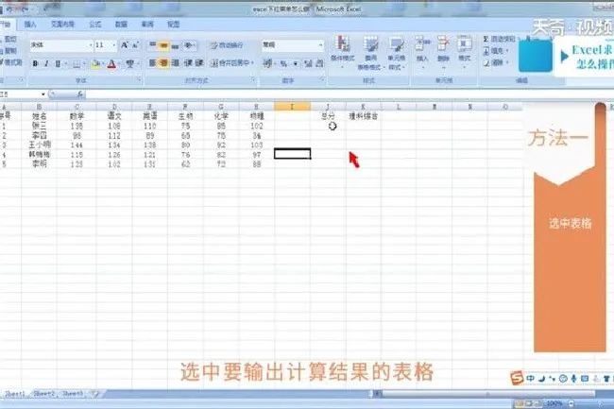Open Alignment group dialog launcher
The width and height of the screenshot is (614, 409).
(254, 80)
